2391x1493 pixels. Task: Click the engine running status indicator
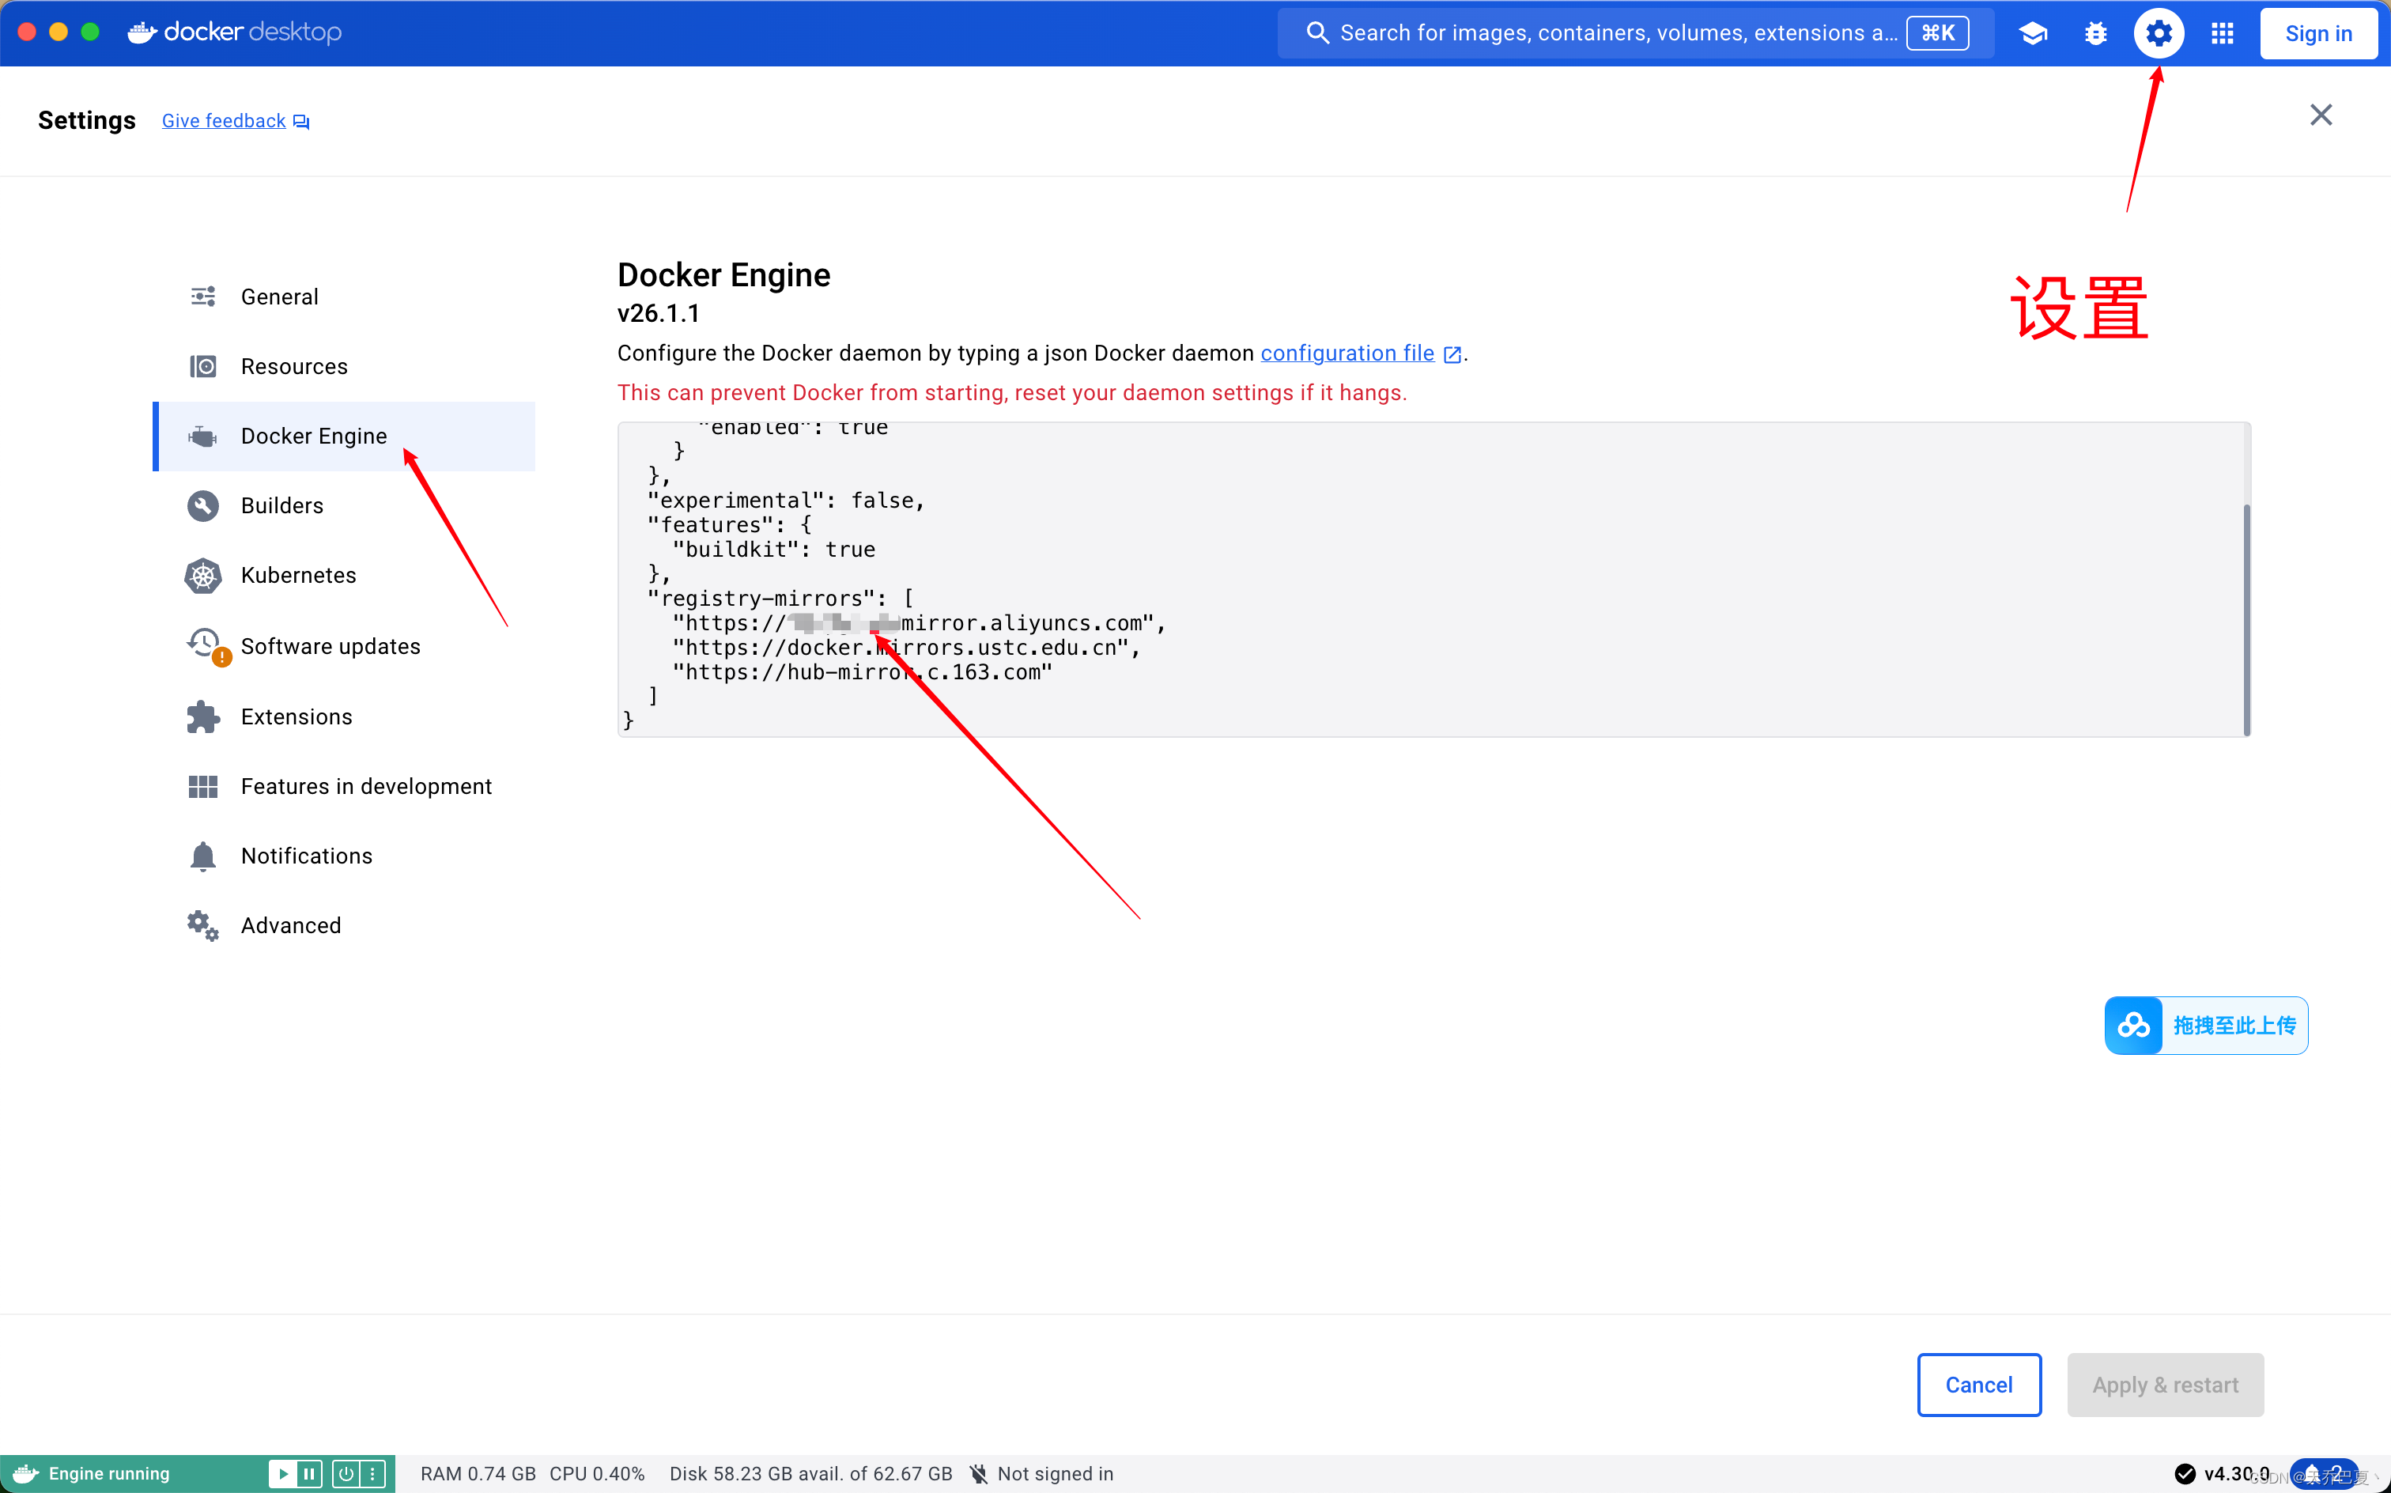(x=107, y=1472)
